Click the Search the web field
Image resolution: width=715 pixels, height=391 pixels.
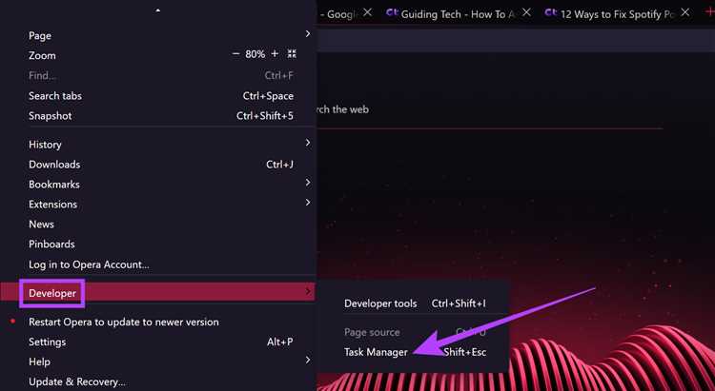477,109
